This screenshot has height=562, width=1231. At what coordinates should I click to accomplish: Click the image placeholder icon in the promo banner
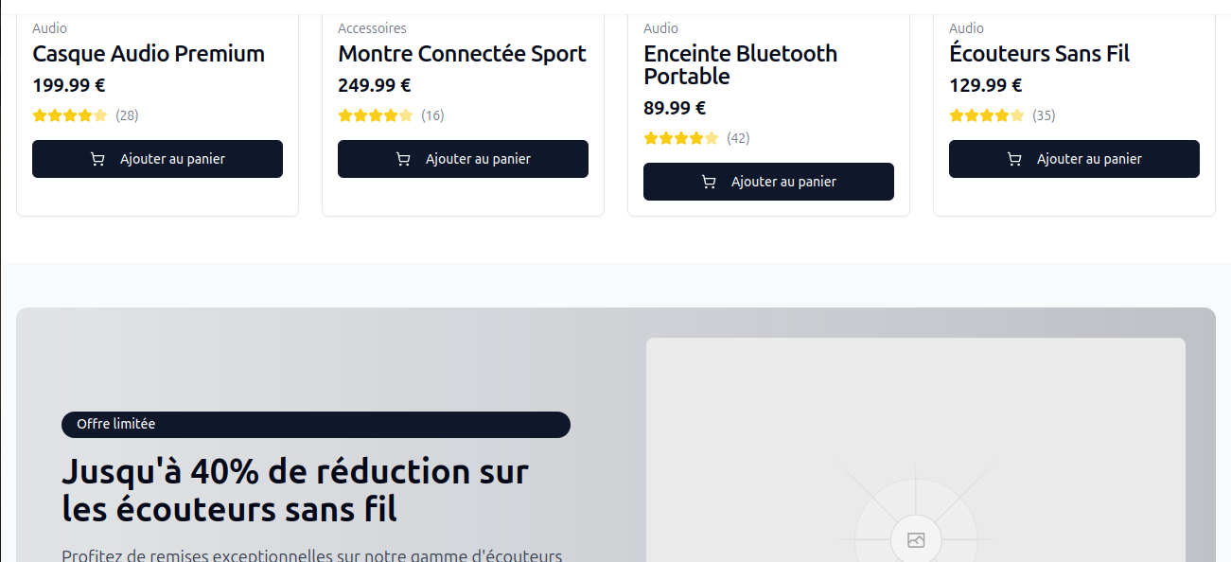pyautogui.click(x=915, y=540)
